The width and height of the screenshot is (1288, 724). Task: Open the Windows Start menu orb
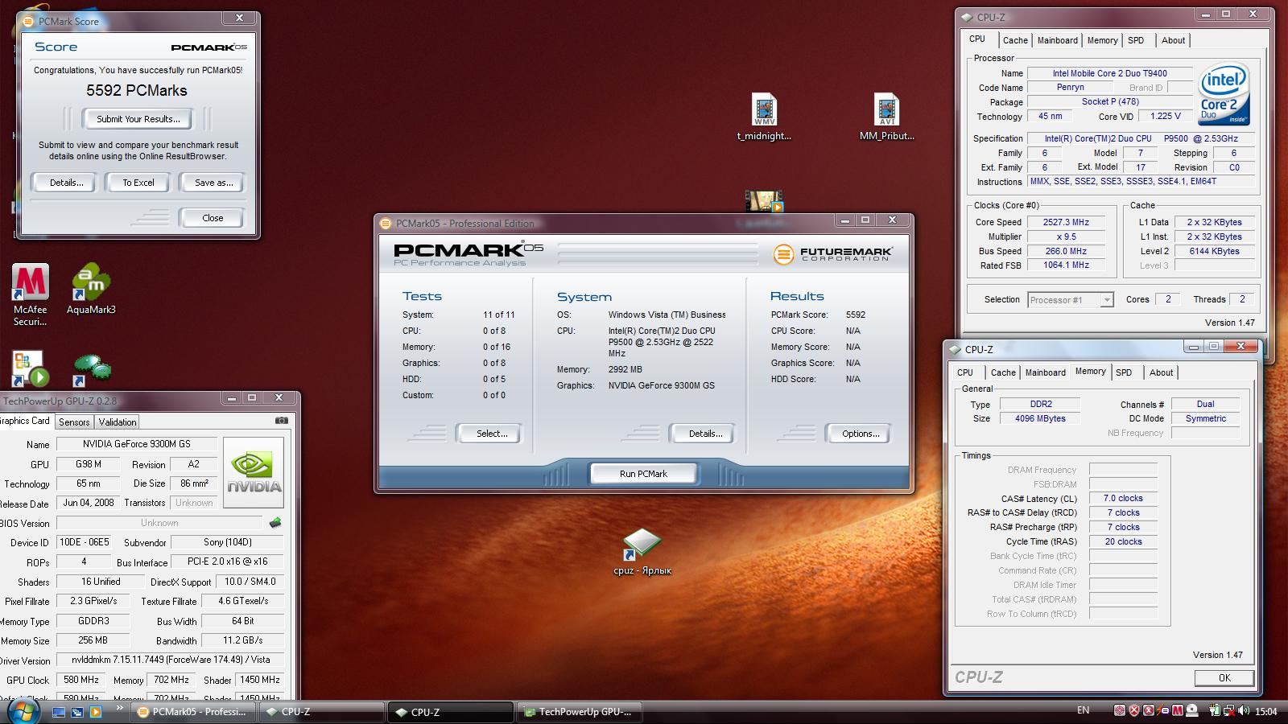point(23,711)
